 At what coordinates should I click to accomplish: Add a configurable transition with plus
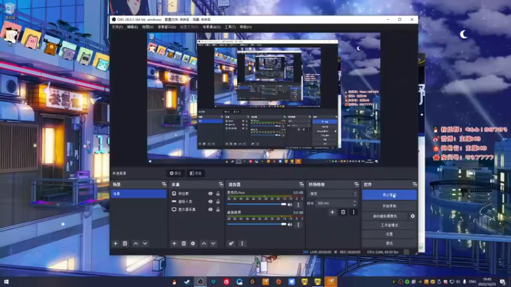click(x=332, y=212)
